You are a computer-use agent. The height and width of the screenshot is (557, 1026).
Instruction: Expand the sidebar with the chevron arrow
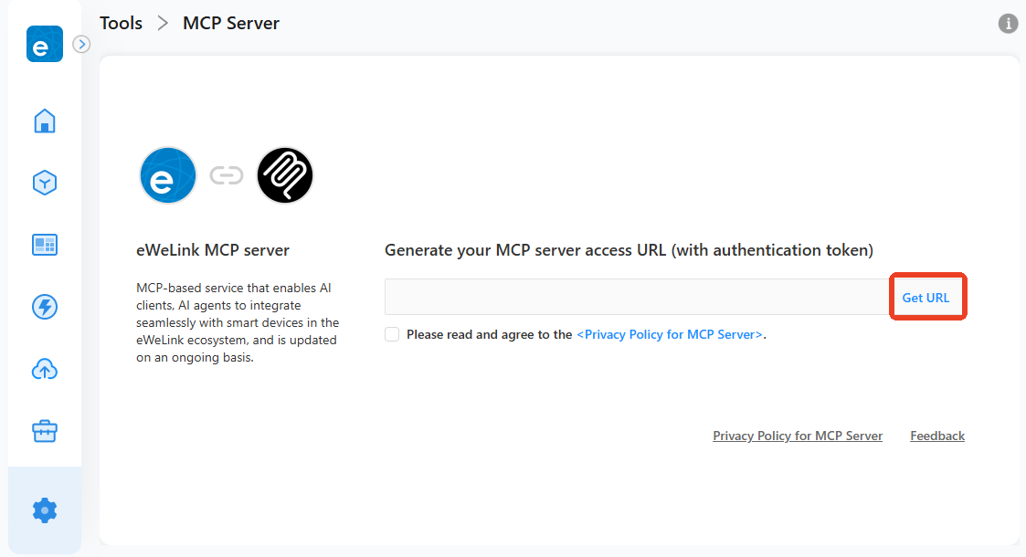coord(81,44)
